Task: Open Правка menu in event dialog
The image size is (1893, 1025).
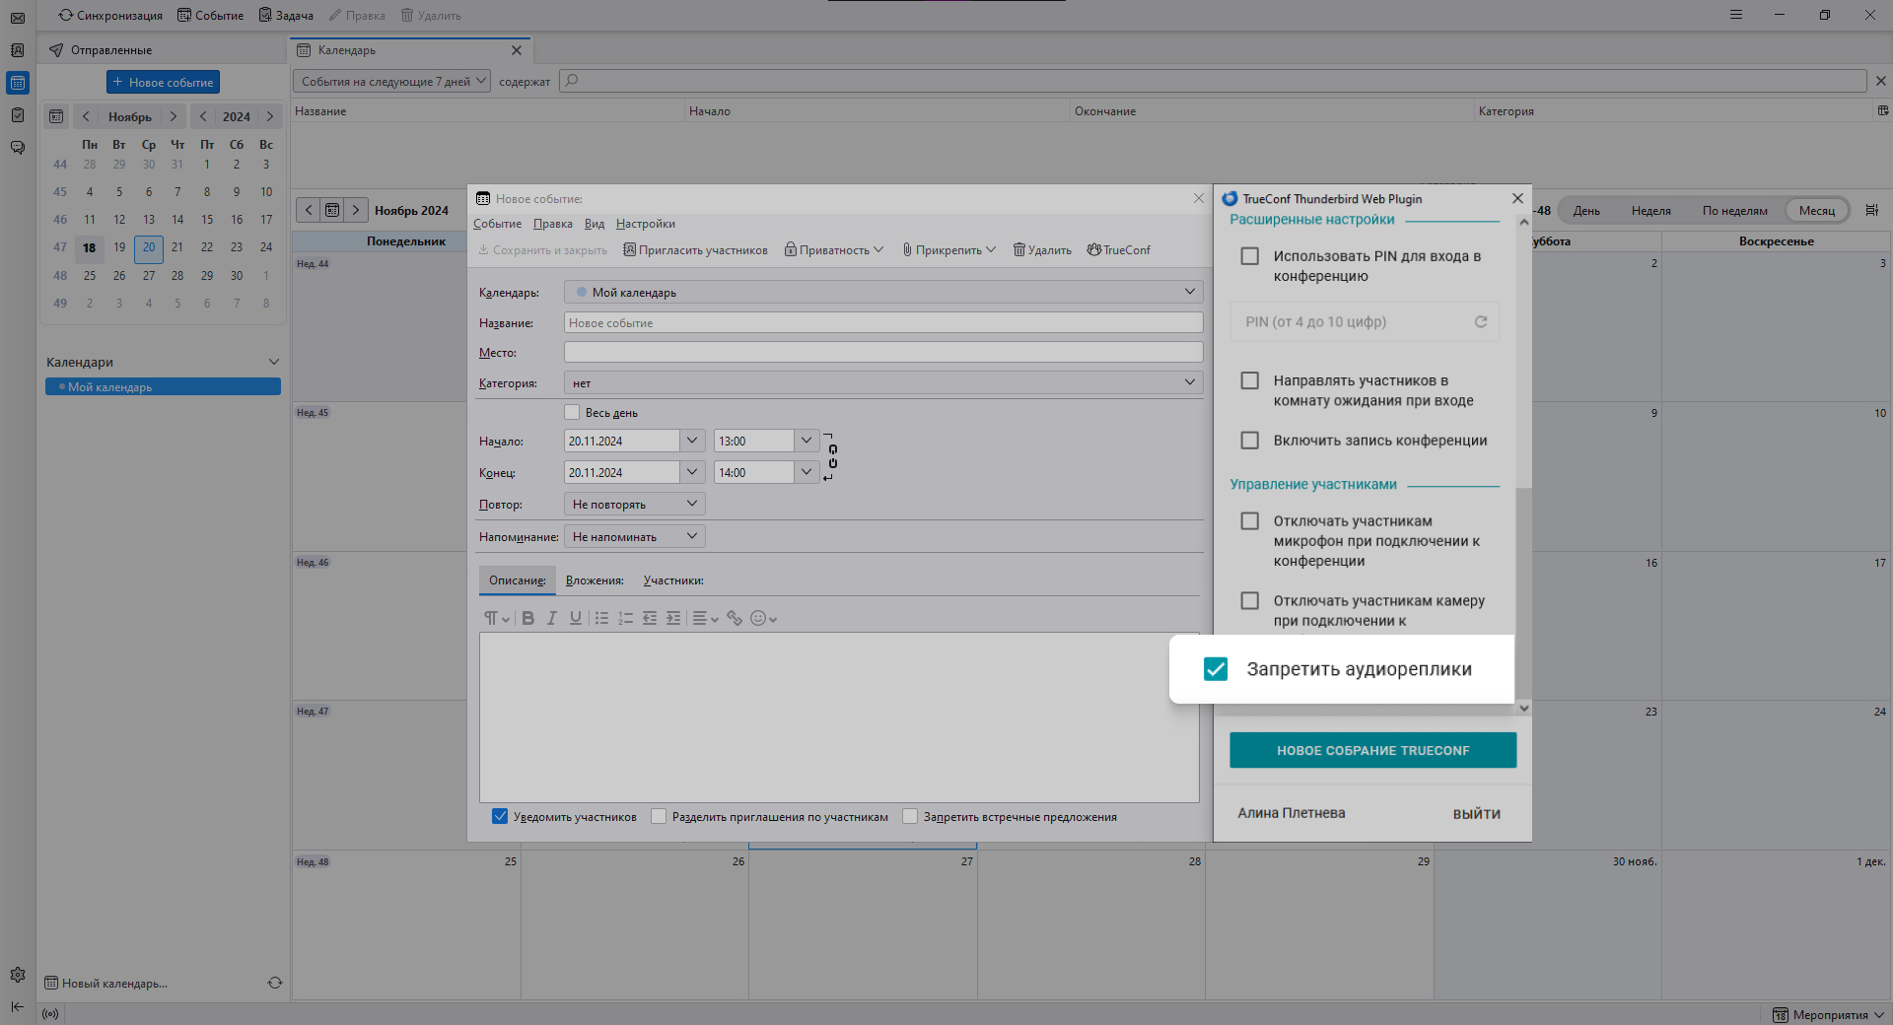Action: pyautogui.click(x=553, y=224)
